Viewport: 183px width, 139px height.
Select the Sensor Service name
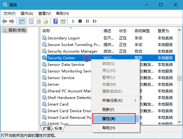click(x=61, y=78)
